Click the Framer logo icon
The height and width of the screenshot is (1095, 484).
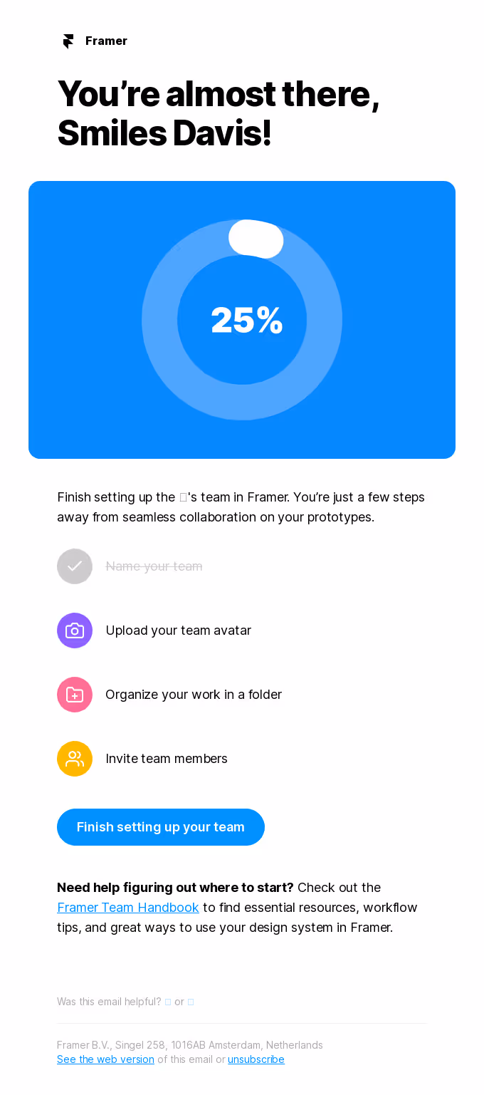tap(68, 41)
